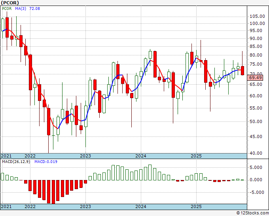
Task: Click the 90.00 price axis label
Action: point(256,38)
